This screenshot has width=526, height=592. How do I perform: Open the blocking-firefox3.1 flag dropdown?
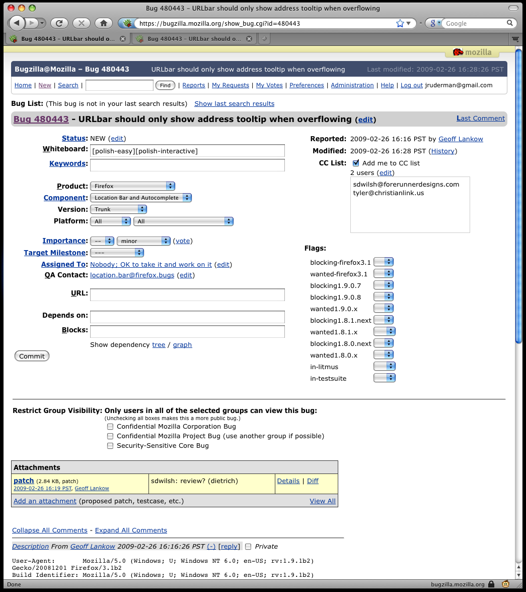click(383, 262)
